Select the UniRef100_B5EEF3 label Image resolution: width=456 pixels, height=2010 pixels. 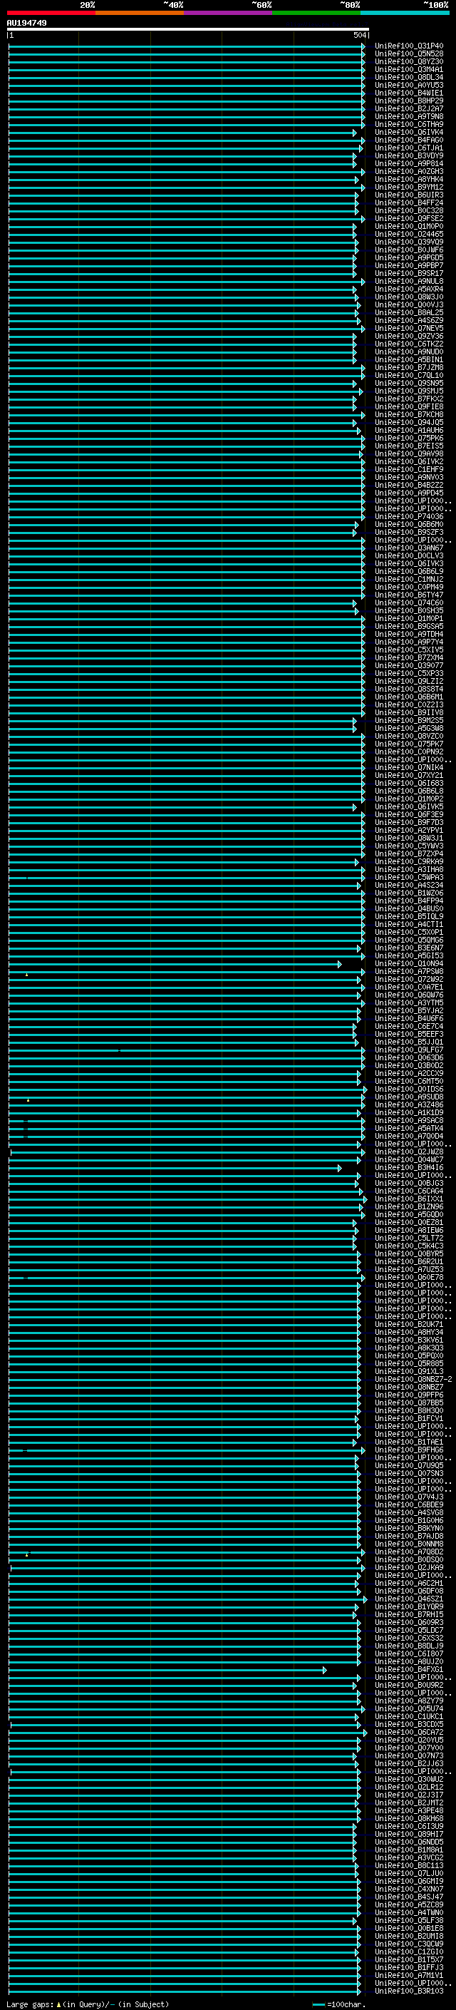[x=408, y=1034]
